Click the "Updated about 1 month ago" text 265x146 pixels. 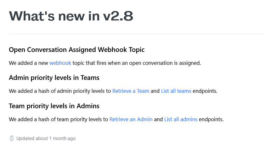pos(46,138)
